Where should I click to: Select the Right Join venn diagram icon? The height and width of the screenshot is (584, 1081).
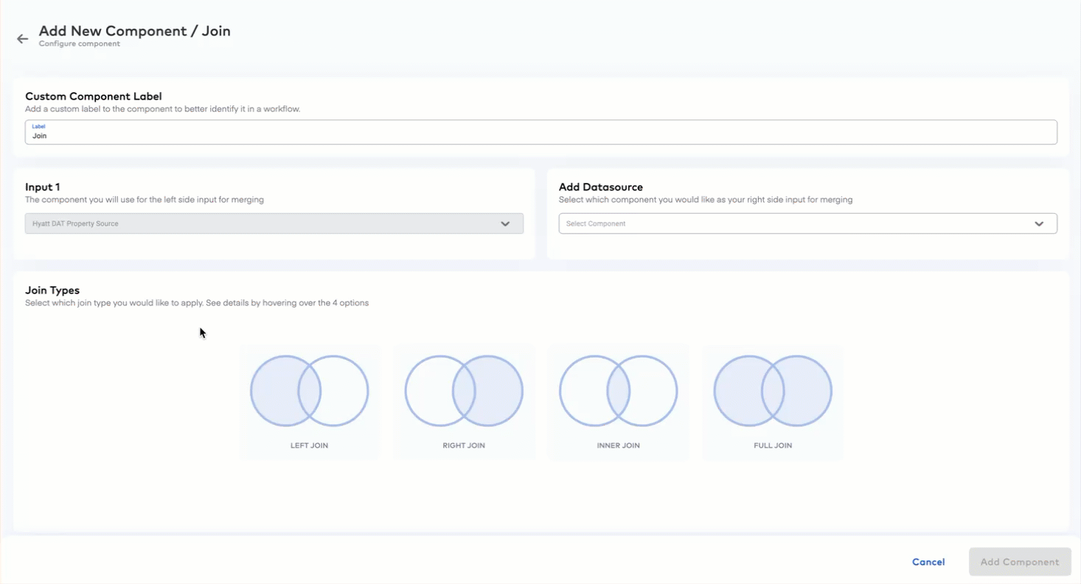464,390
